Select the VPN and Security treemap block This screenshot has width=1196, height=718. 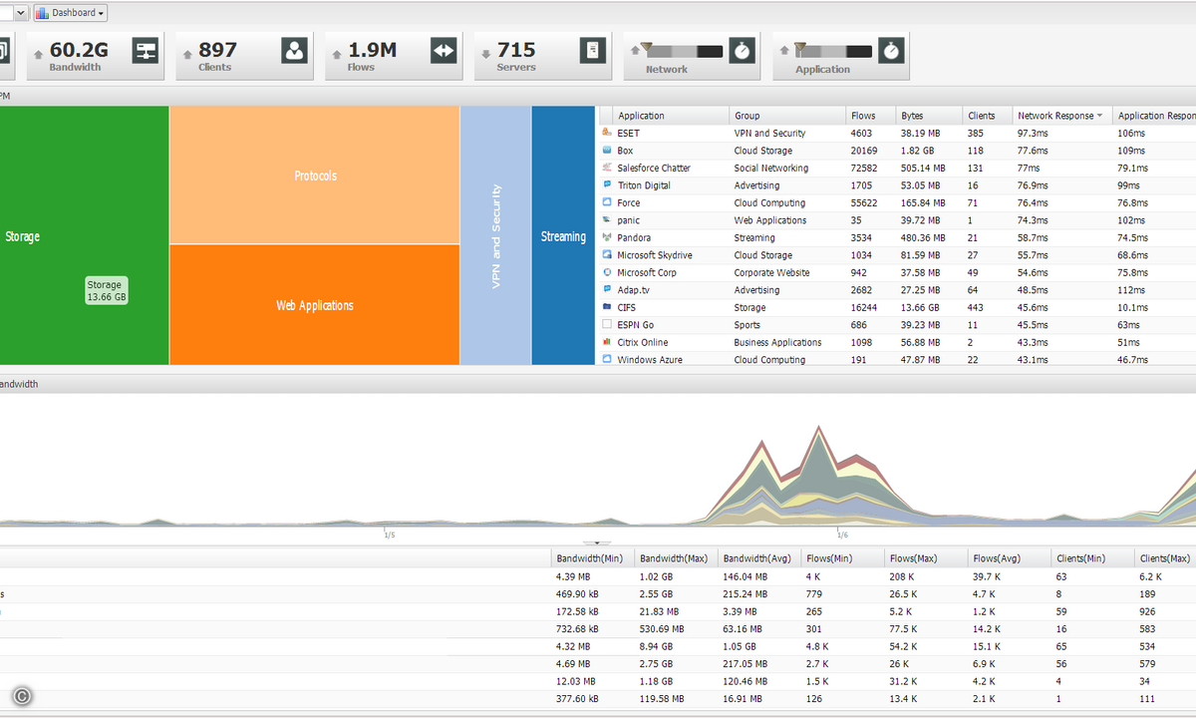pos(496,235)
